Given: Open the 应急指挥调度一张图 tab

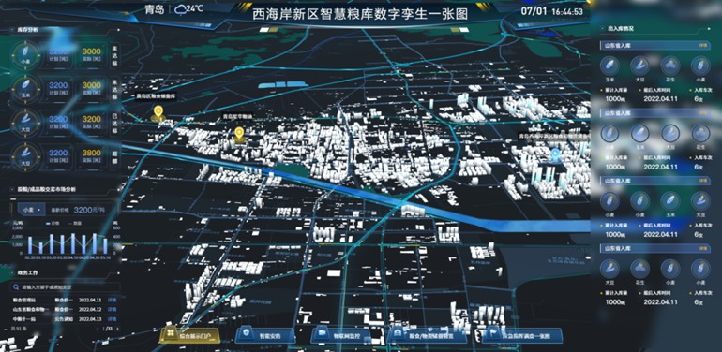Looking at the screenshot, I should 523,335.
